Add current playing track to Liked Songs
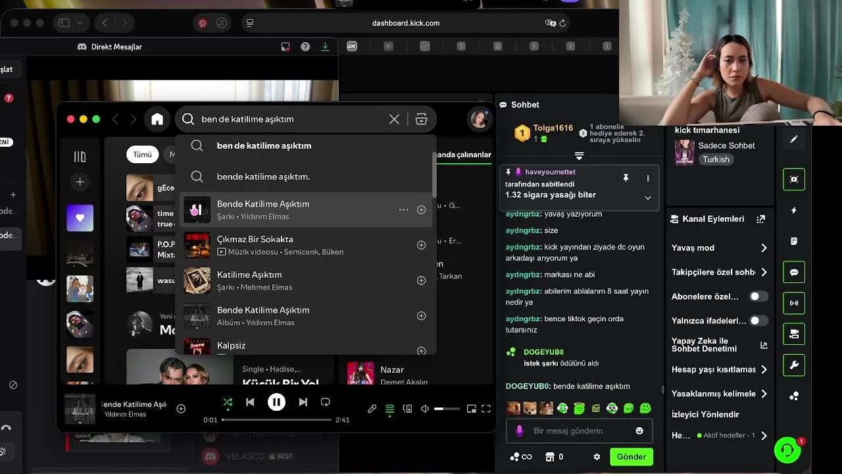 coord(181,409)
